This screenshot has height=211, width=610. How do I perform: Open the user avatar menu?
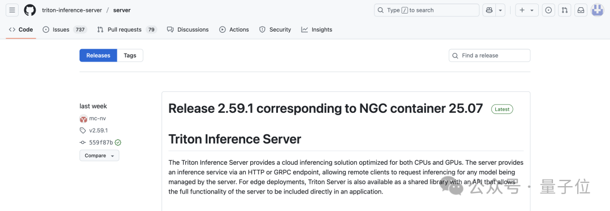pos(598,10)
